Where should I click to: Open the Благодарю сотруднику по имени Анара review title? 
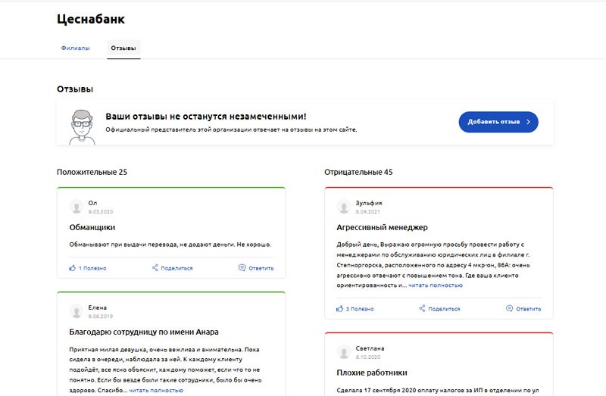tap(144, 332)
